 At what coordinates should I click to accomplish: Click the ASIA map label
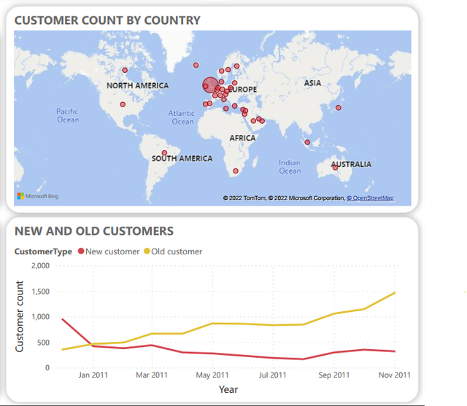[312, 83]
